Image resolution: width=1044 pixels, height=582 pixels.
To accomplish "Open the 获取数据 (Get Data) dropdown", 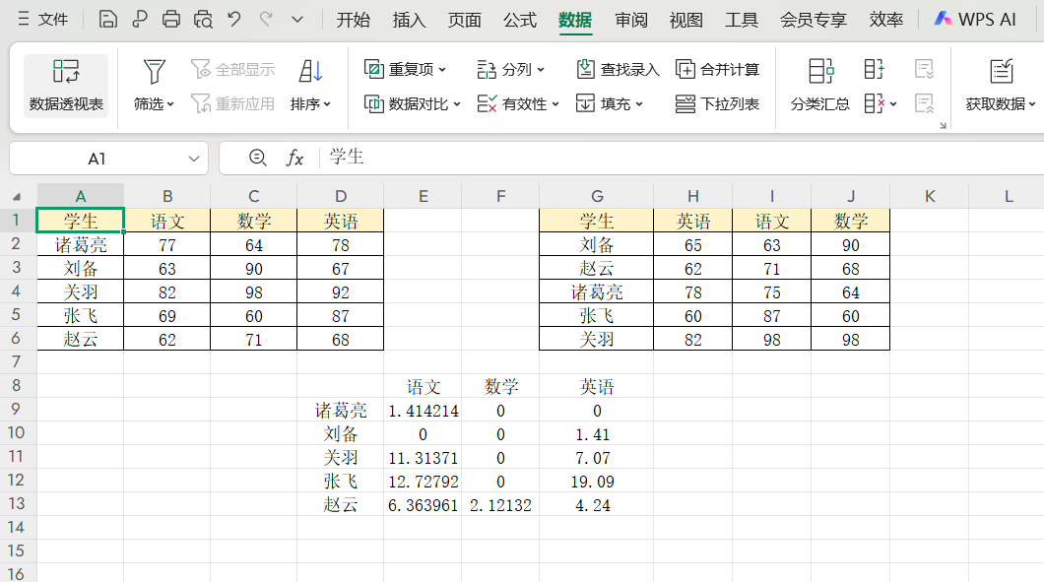I will [1001, 84].
